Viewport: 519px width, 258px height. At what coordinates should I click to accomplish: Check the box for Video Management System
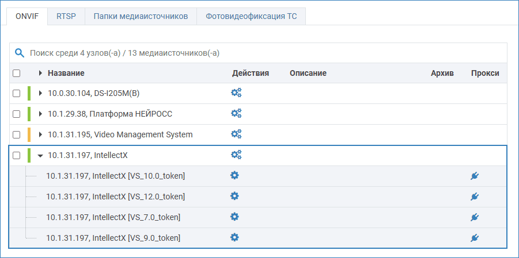[x=17, y=134]
